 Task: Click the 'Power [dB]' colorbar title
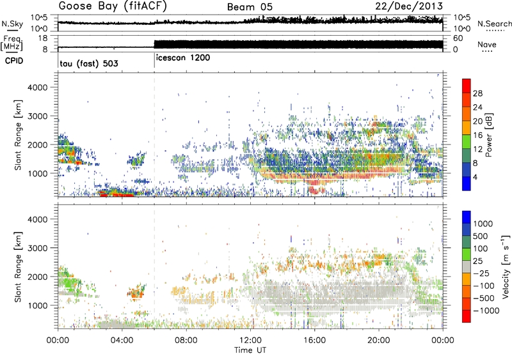(488, 135)
